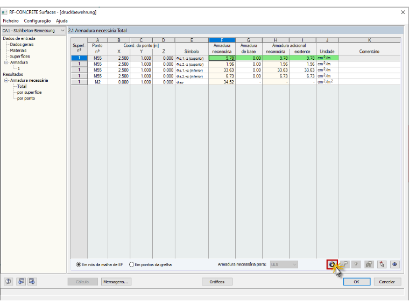Select Materiais in navigator tree
409x307 pixels.
[18, 51]
